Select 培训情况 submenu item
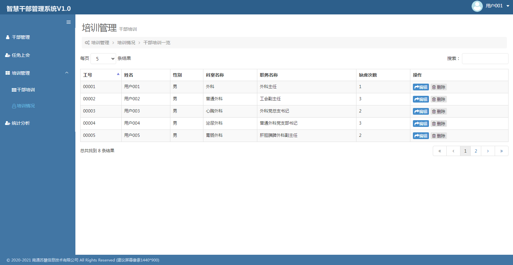Screen dimensions: 513x265 pos(26,106)
